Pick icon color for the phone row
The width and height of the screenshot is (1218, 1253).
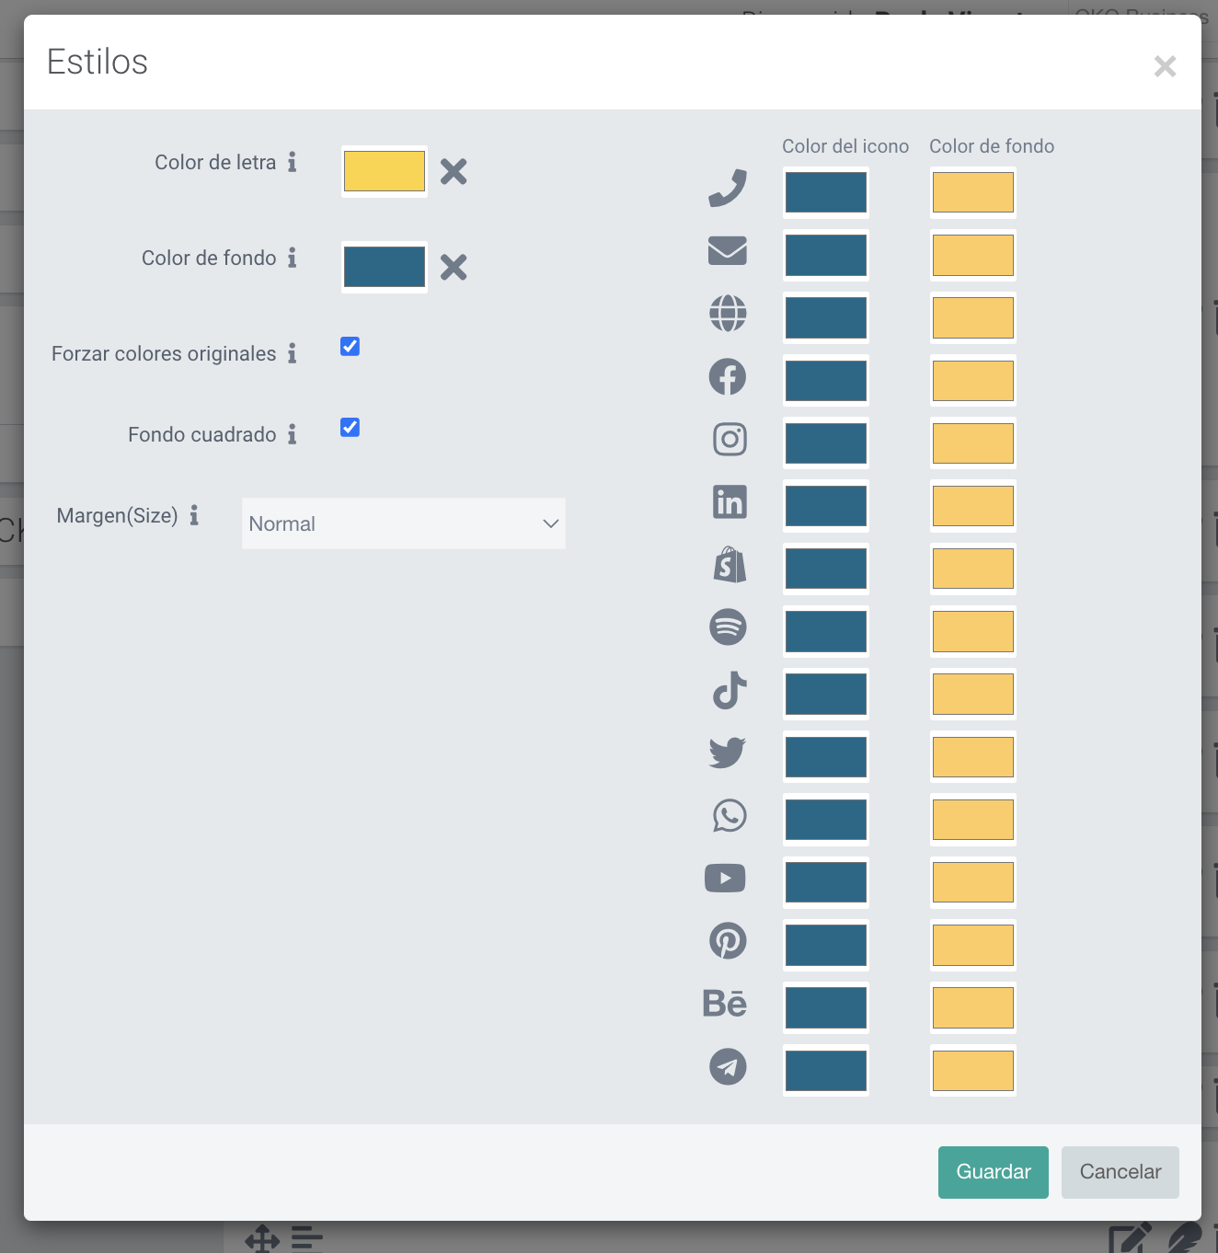coord(826,192)
